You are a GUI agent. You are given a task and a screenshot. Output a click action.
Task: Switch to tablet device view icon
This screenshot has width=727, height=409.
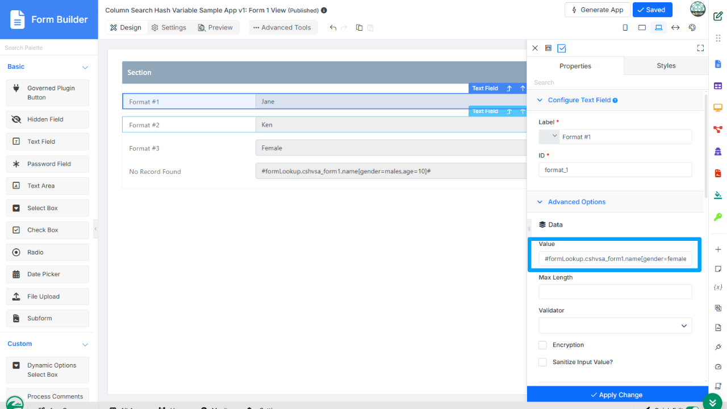[x=642, y=27]
